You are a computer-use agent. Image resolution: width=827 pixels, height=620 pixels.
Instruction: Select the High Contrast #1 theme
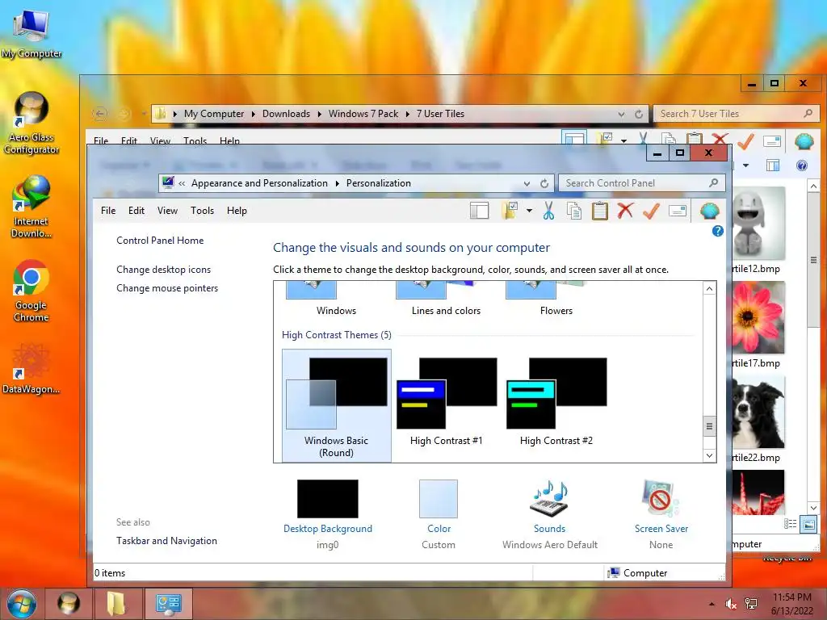pyautogui.click(x=446, y=403)
